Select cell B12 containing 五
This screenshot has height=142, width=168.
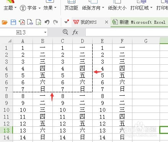pyautogui.click(x=42, y=124)
